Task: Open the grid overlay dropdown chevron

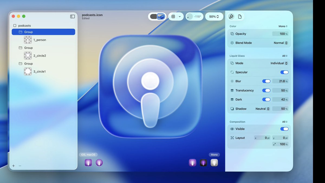Action: tap(180, 16)
